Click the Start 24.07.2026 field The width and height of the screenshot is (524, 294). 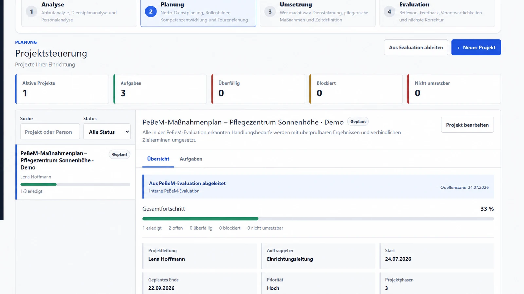pos(437,256)
